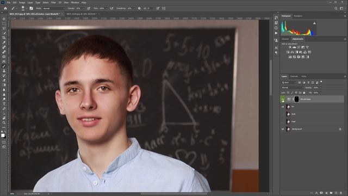This screenshot has height=196, width=348.
Task: Toggle lock all padlock in Layers
Action: click(304, 93)
